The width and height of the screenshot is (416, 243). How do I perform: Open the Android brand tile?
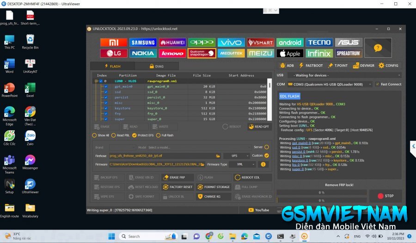(x=290, y=43)
